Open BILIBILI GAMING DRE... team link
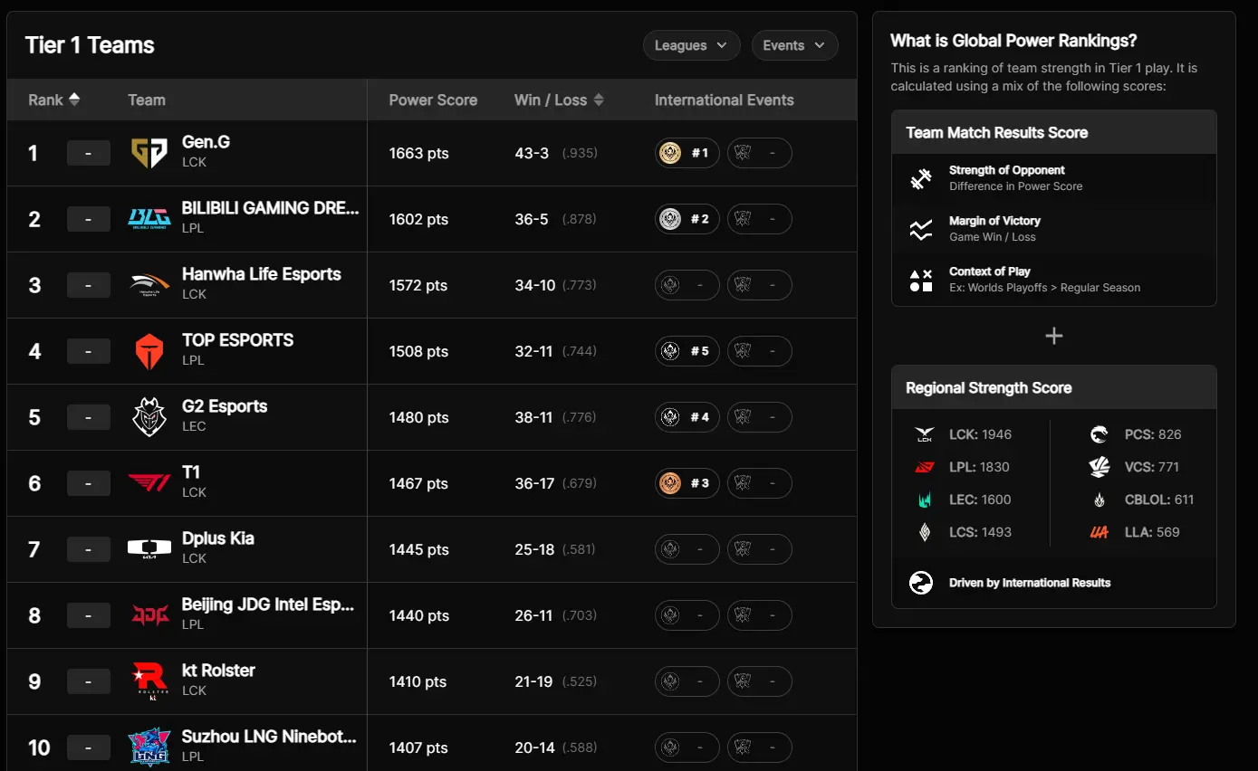 tap(270, 208)
